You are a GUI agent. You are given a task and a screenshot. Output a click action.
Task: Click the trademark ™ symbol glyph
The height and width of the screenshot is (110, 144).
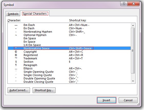tap(16, 58)
